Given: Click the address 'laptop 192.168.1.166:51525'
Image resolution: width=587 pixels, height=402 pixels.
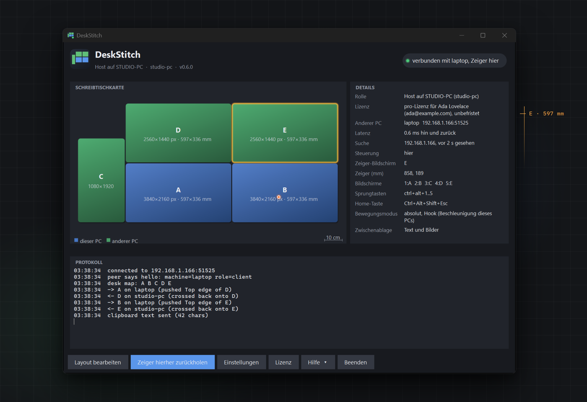Looking at the screenshot, I should click(436, 123).
